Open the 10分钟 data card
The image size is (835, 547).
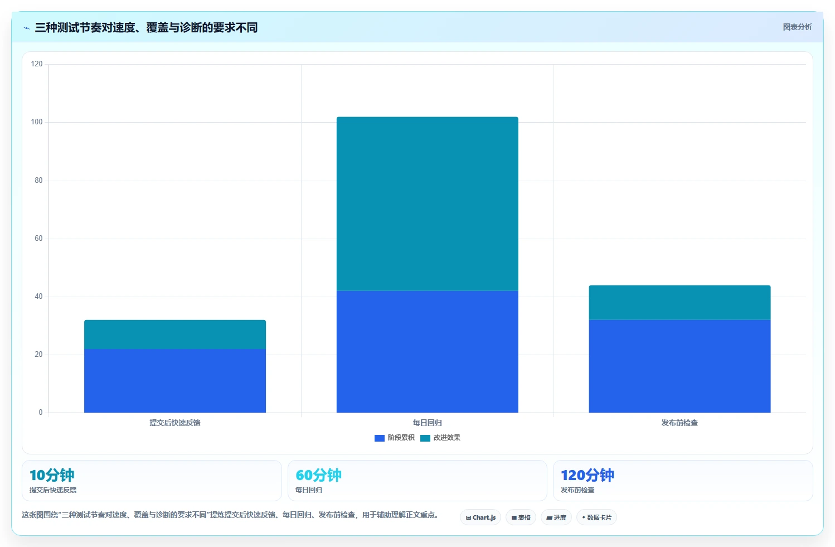[152, 481]
